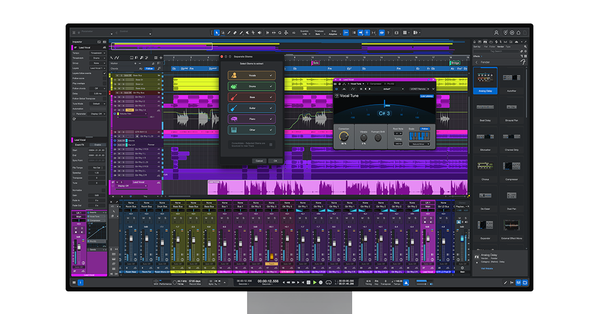Enable the Consolidate selected stems checkbox

pyautogui.click(x=271, y=145)
